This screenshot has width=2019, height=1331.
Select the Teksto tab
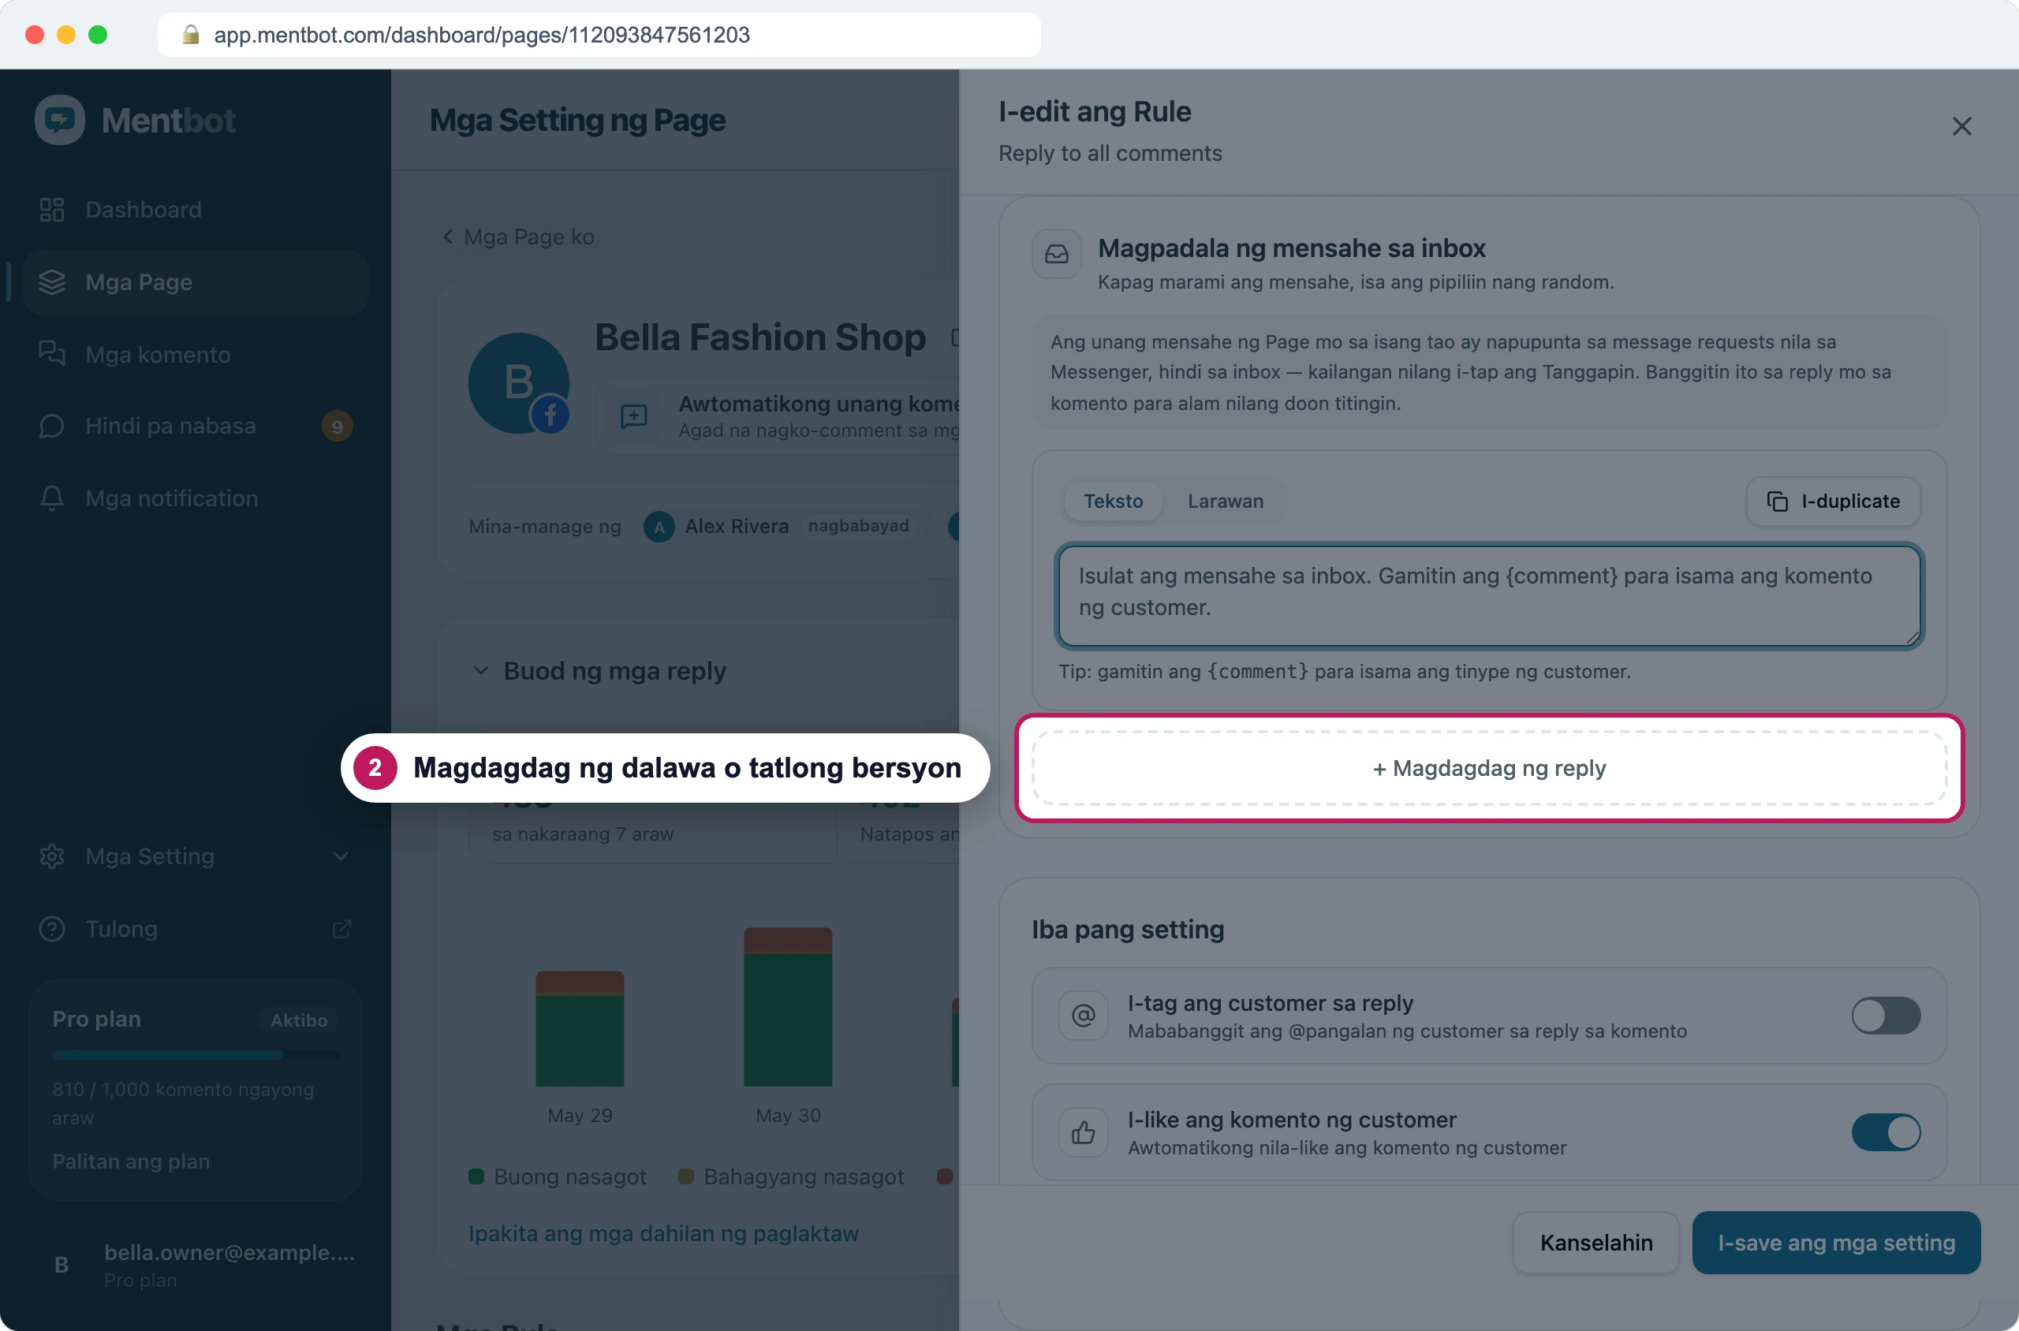(x=1112, y=501)
